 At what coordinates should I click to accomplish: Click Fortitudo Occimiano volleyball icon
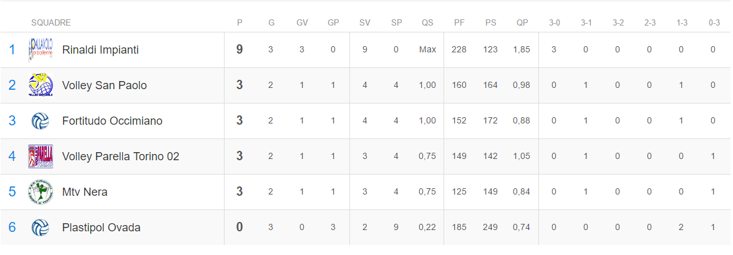click(41, 121)
